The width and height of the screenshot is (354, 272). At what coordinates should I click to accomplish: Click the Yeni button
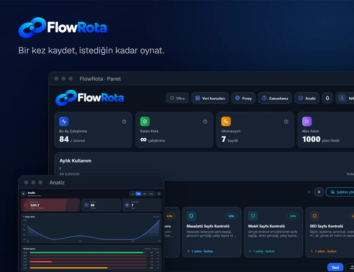[x=335, y=267]
